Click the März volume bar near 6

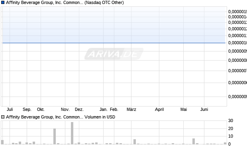[x=135, y=142]
